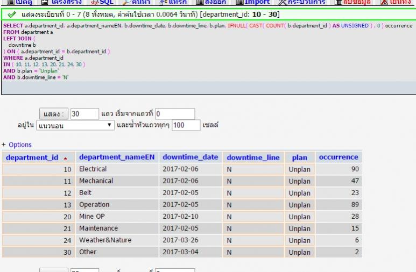Open the Import tab
The image size is (416, 272).
click(252, 2)
